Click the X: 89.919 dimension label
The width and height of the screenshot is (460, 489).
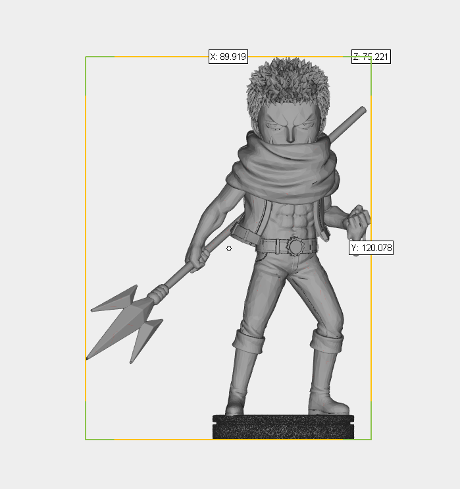pos(228,57)
